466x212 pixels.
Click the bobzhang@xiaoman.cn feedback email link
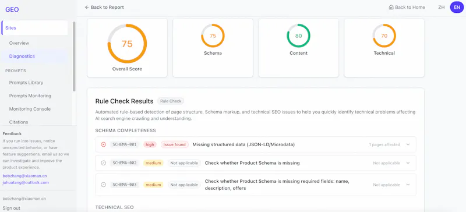click(x=24, y=176)
